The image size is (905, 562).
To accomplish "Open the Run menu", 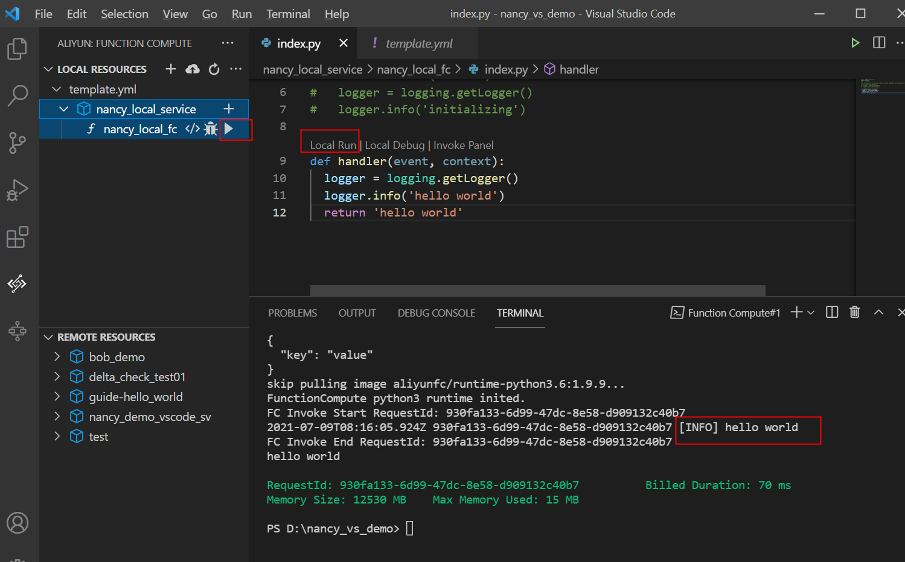I will click(241, 14).
